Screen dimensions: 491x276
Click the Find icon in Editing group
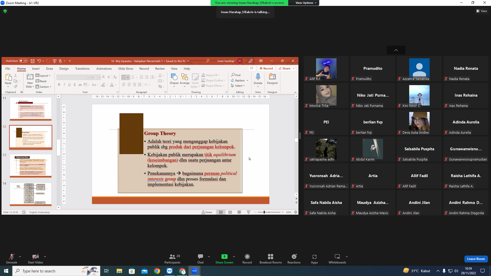(x=236, y=75)
